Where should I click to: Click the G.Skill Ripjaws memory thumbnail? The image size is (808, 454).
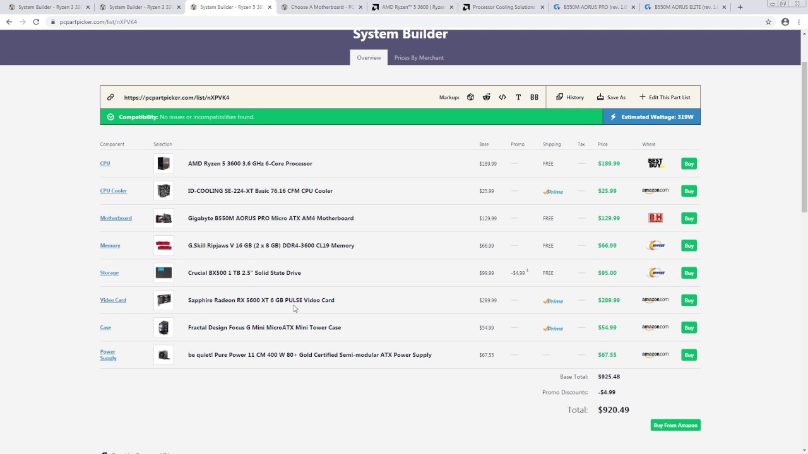click(163, 245)
